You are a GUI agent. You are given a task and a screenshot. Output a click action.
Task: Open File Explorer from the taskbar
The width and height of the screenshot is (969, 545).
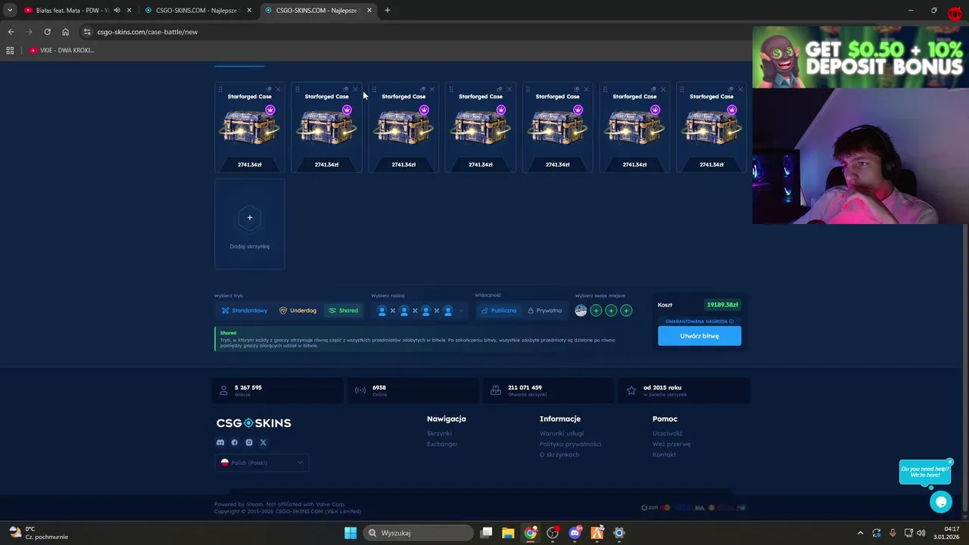pyautogui.click(x=508, y=533)
